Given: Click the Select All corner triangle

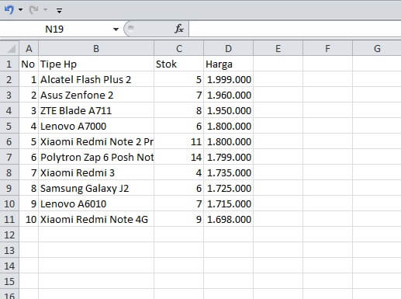Looking at the screenshot, I should [x=9, y=48].
